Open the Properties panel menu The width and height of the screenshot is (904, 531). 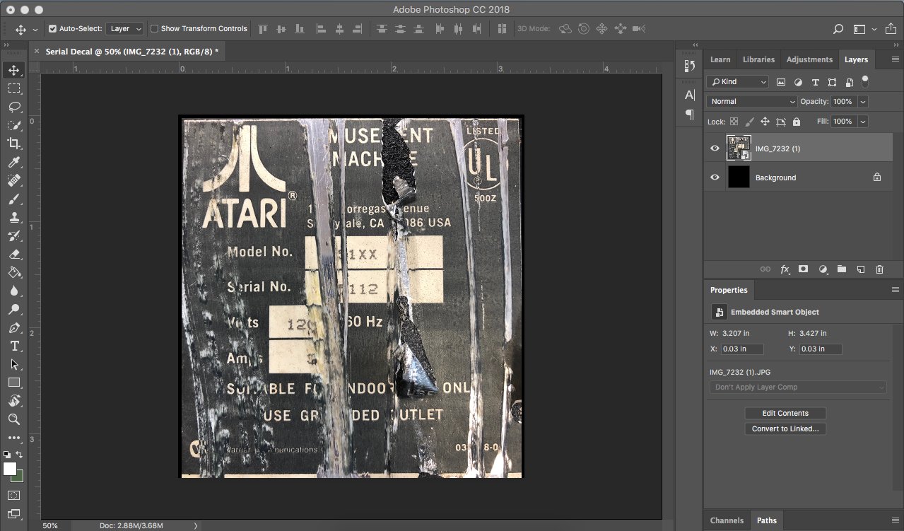(896, 290)
